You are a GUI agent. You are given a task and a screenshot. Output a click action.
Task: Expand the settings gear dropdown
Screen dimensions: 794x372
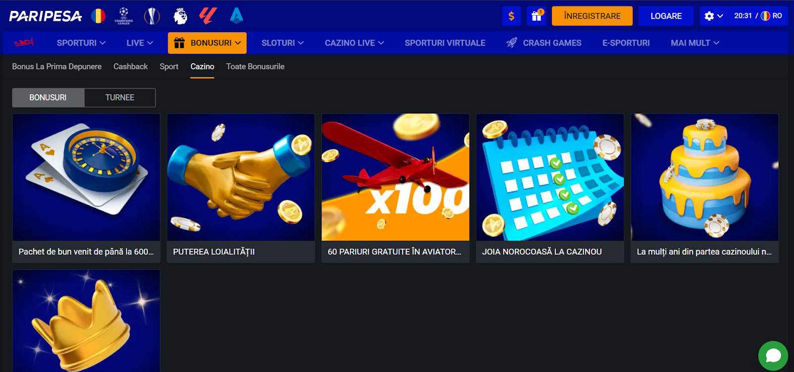point(714,16)
